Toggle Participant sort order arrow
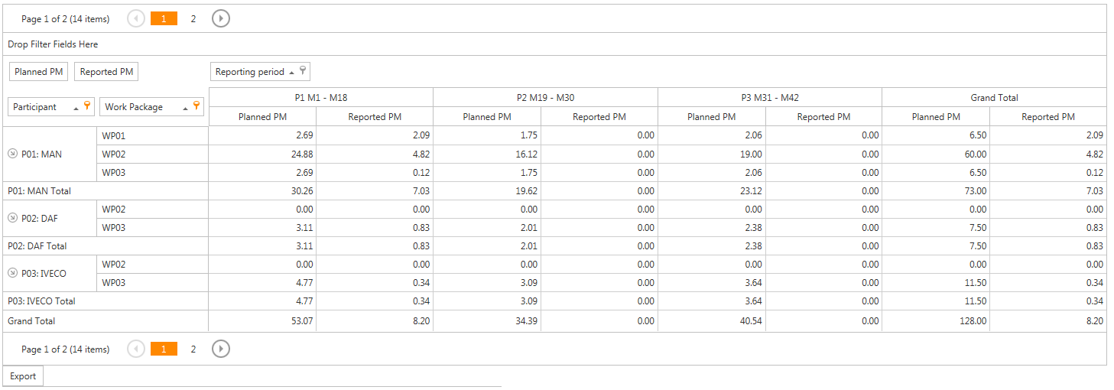The height and width of the screenshot is (390, 1114). (76, 109)
